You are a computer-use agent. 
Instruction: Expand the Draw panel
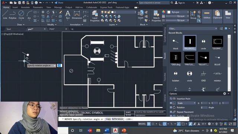point(21,25)
